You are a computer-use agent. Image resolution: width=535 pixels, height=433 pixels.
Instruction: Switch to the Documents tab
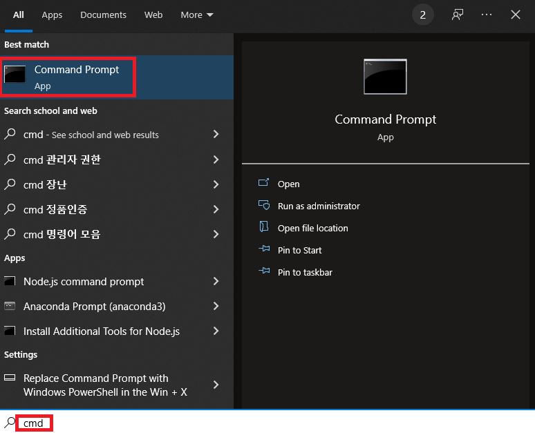point(103,15)
